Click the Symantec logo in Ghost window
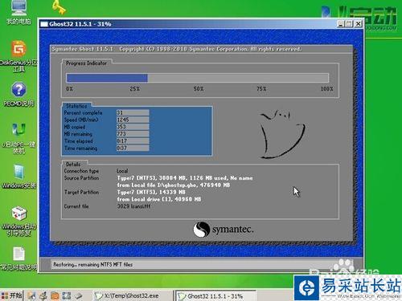 (x=224, y=230)
